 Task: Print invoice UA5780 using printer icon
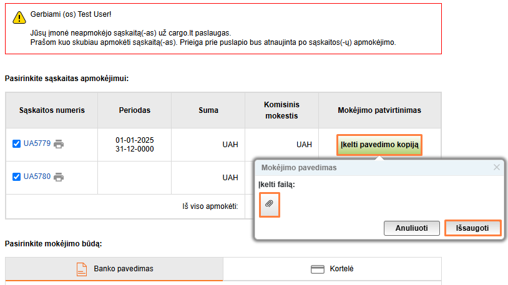(59, 177)
